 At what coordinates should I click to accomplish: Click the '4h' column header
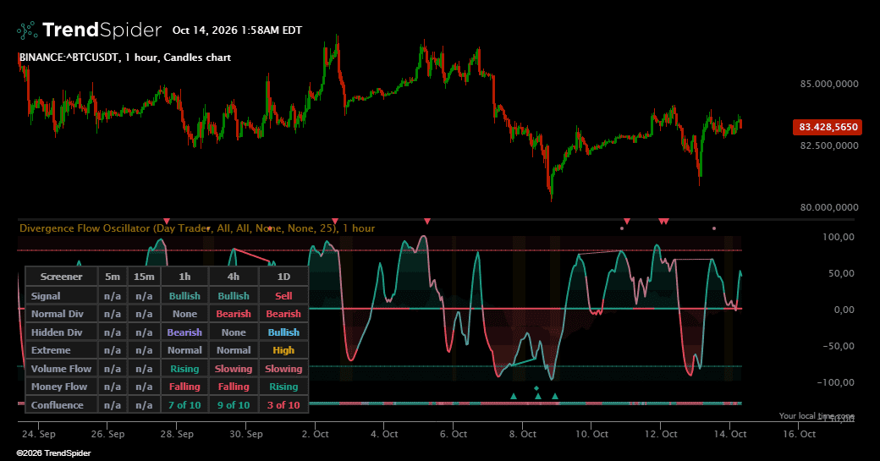pos(234,277)
